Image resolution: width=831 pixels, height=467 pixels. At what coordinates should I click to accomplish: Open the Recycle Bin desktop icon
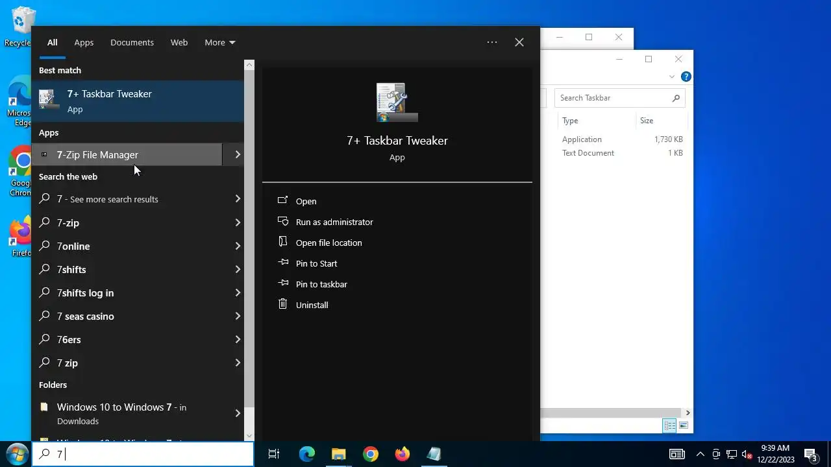point(23,27)
